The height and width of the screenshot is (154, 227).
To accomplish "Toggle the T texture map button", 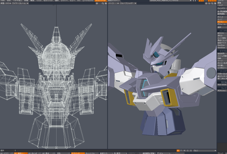I will pyautogui.click(x=181, y=151).
